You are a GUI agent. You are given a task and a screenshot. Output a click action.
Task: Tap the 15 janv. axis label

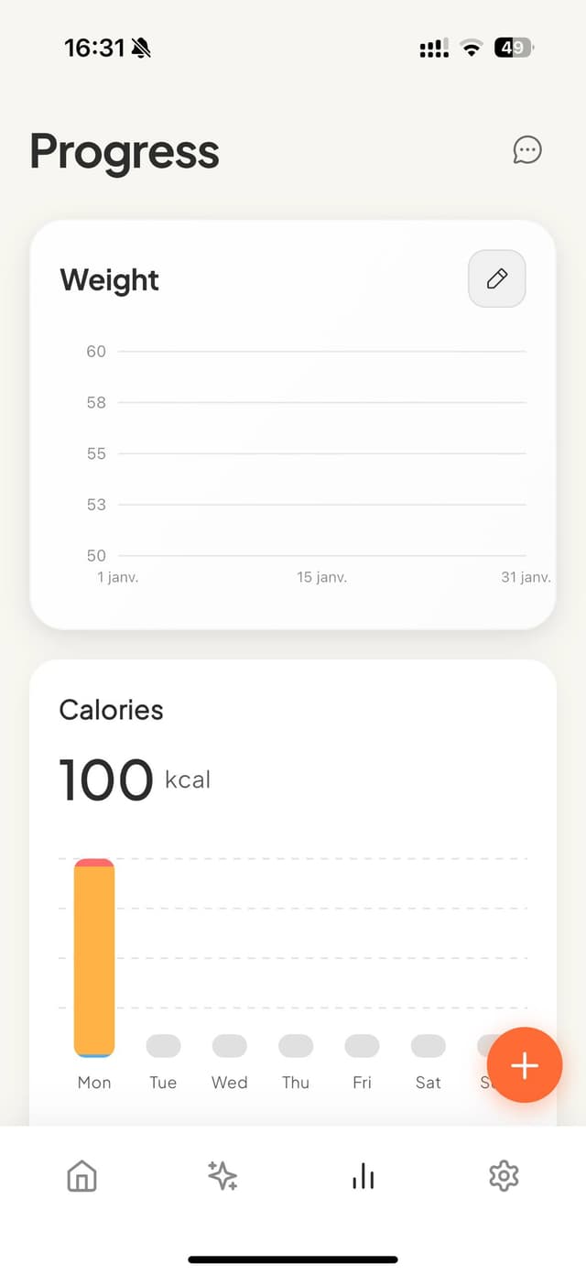pyautogui.click(x=321, y=576)
